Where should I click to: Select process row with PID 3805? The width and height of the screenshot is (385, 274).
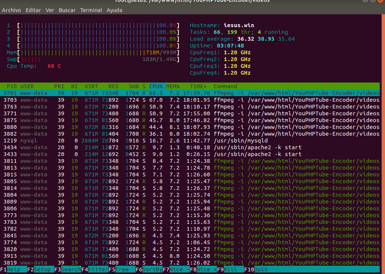pos(190,181)
